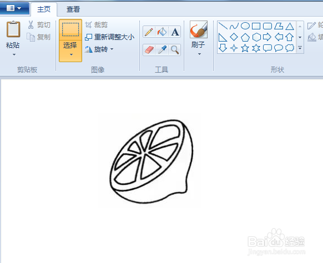The width and height of the screenshot is (323, 263).
Task: Choose the Up arrow shape
Action: [290, 37]
